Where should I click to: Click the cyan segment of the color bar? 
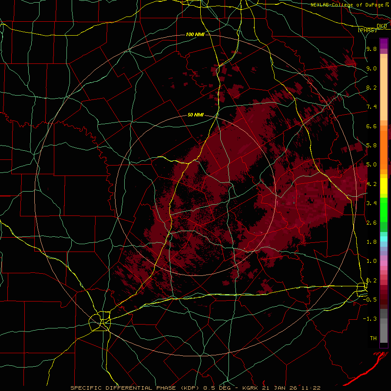point(384,239)
